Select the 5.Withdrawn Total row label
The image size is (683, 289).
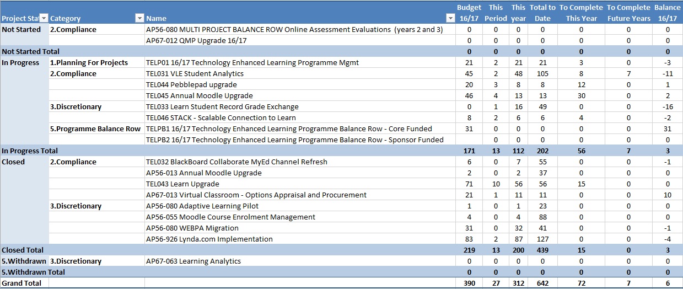click(x=33, y=272)
